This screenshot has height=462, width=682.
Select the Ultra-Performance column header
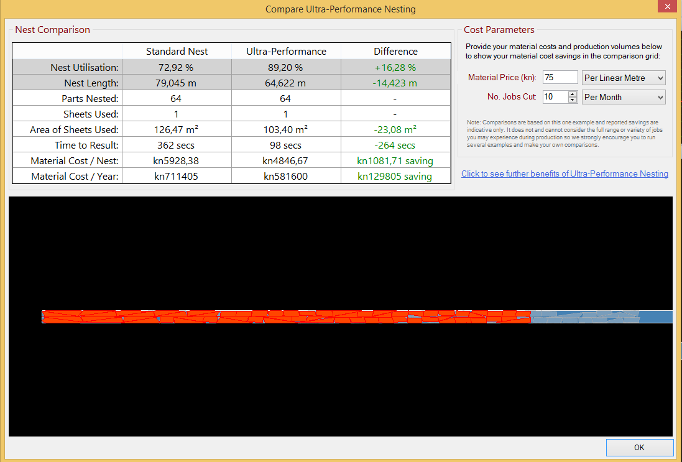[286, 51]
